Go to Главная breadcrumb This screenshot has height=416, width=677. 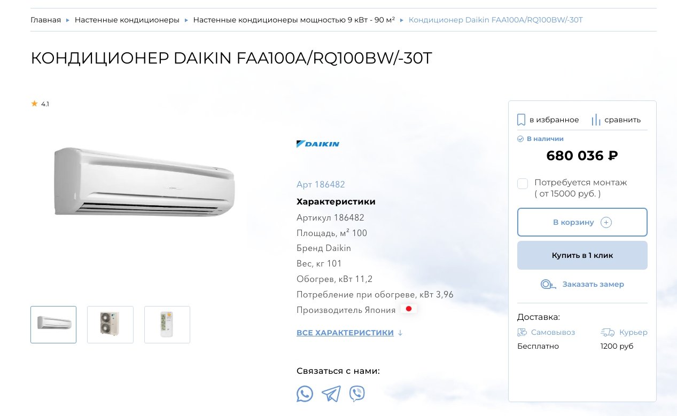[x=45, y=20]
